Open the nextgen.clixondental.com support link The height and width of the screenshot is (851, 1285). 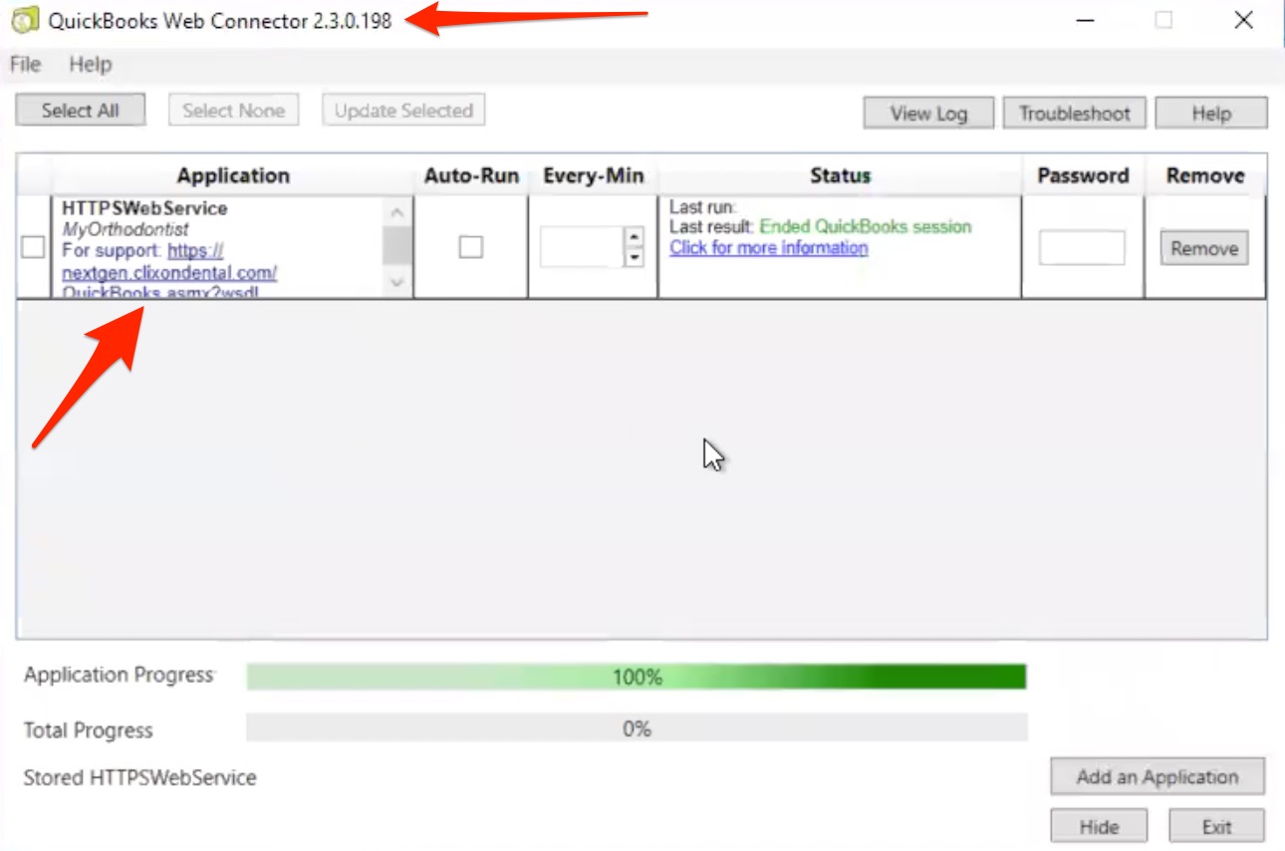click(x=169, y=272)
